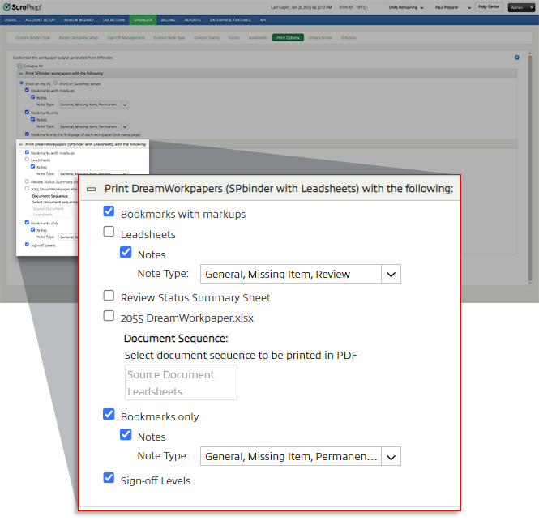Enable the Leadsheets checkbox in the enlarged panel
539x529 pixels.
[x=109, y=233]
